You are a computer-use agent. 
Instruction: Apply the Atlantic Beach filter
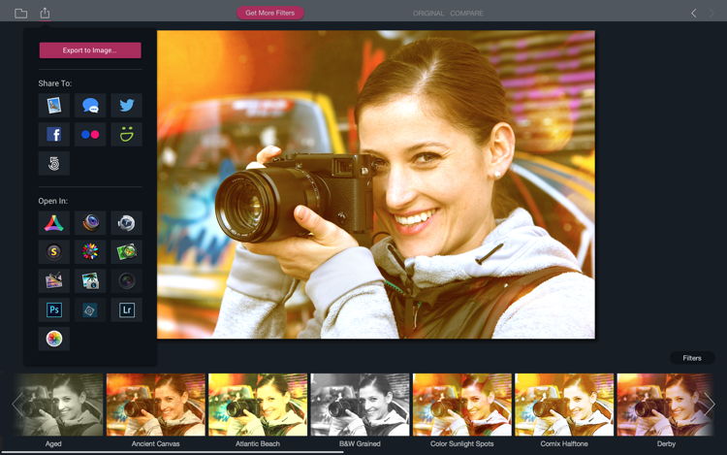point(256,405)
